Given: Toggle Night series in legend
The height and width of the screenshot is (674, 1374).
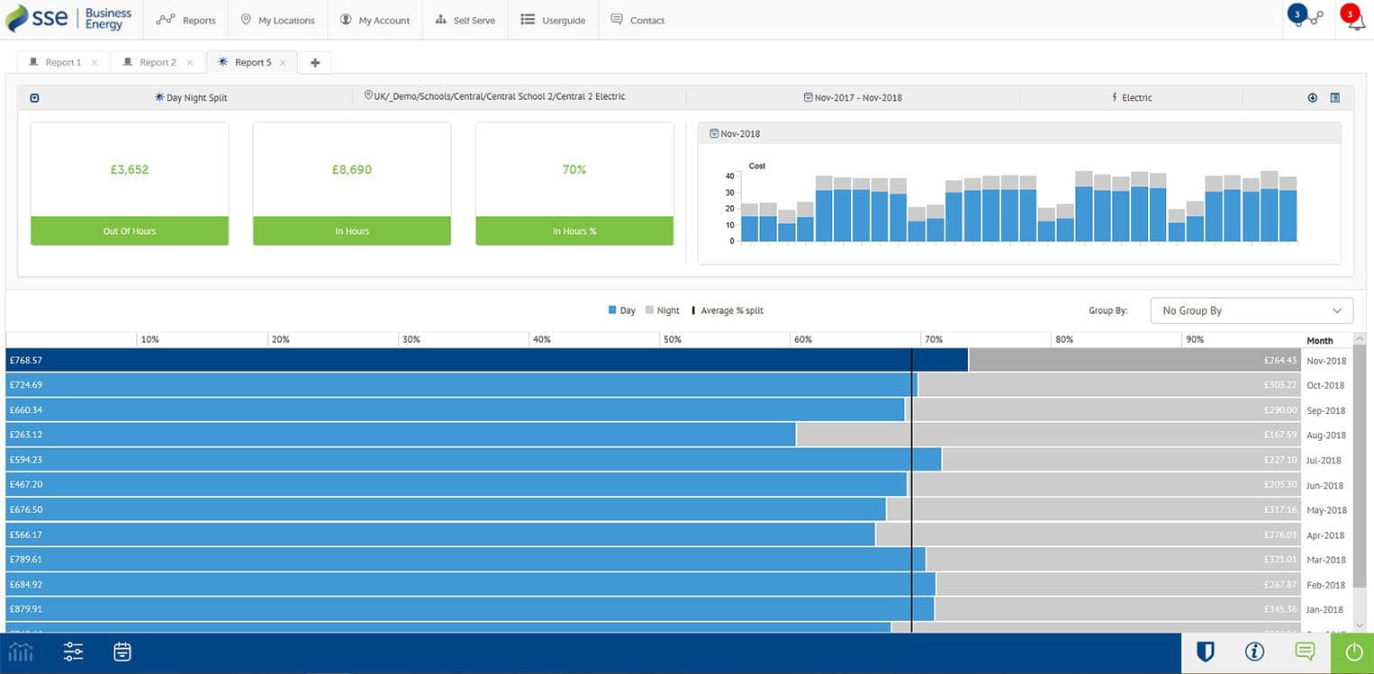Looking at the screenshot, I should [663, 310].
